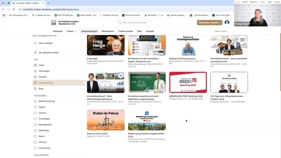The height and width of the screenshot is (158, 281).
Task: Click the Svenja Hauser video call tile
Action: pyautogui.click(x=258, y=15)
